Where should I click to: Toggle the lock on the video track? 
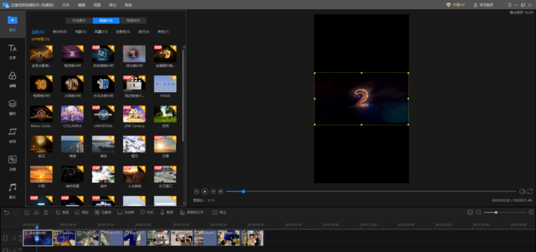[x=15, y=238]
